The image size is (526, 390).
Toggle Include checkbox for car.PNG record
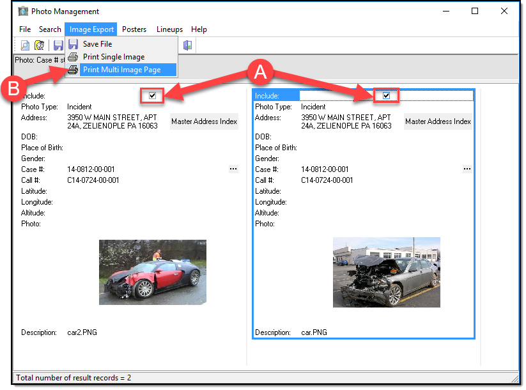[x=386, y=96]
